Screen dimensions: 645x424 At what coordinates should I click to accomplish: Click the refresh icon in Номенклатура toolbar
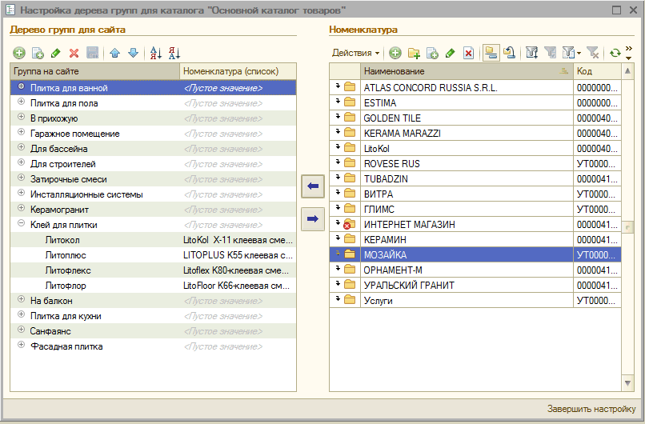(x=614, y=53)
